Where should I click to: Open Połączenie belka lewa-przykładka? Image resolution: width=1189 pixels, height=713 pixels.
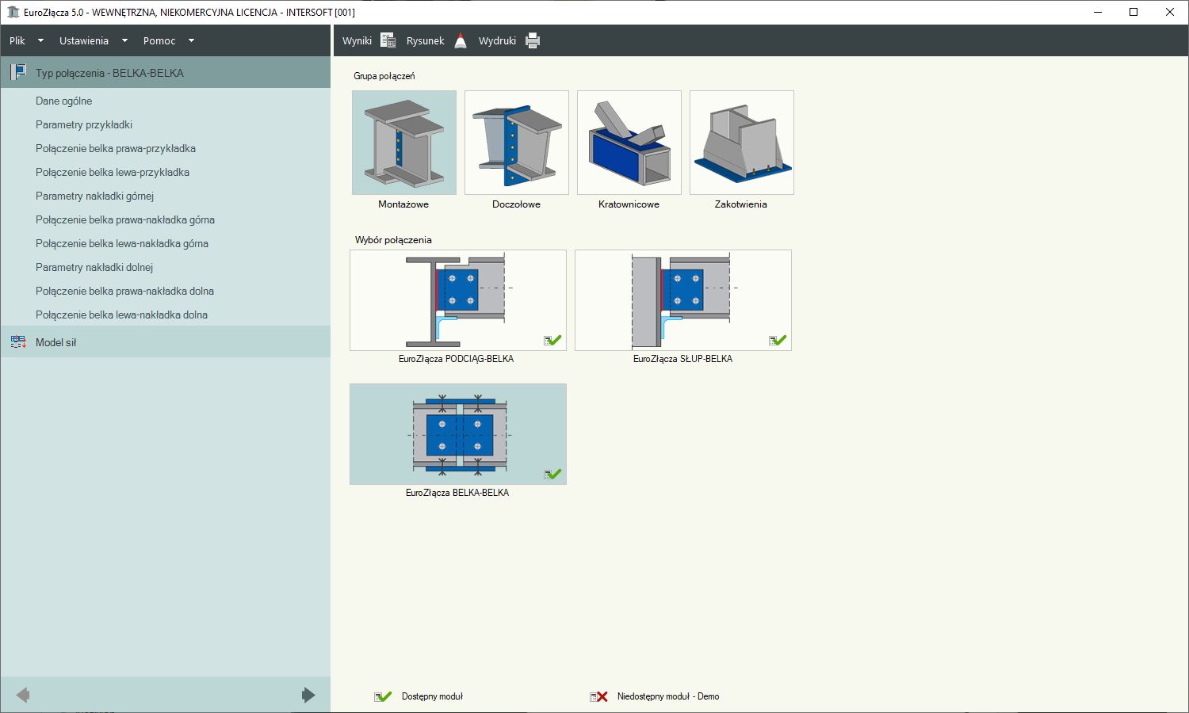tap(113, 172)
